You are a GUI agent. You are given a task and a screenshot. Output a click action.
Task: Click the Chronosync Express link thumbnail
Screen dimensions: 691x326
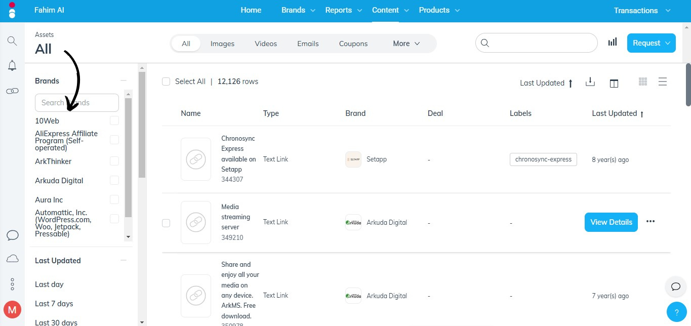(196, 159)
